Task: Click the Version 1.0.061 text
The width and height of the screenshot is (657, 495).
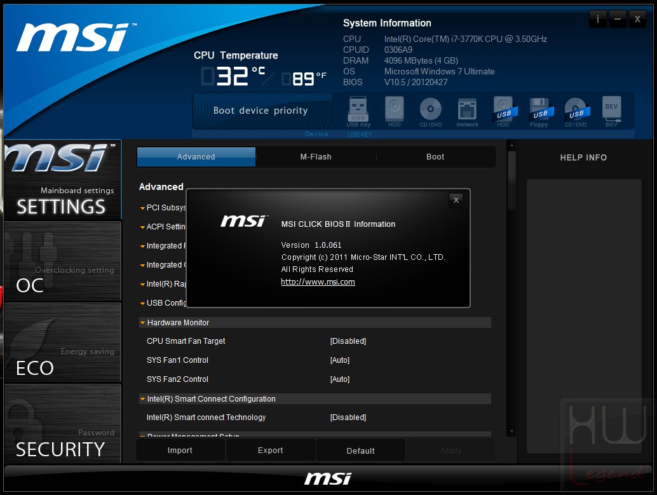Action: [x=311, y=245]
